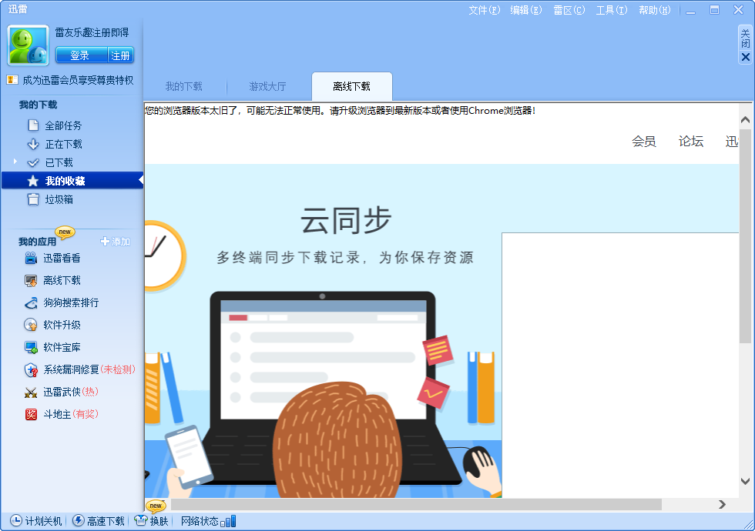
Task: Click the plus icon beside 添加
Action: pos(105,242)
